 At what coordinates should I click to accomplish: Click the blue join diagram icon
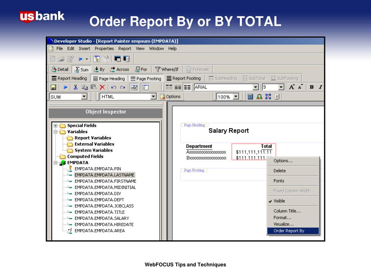pyautogui.click(x=268, y=96)
